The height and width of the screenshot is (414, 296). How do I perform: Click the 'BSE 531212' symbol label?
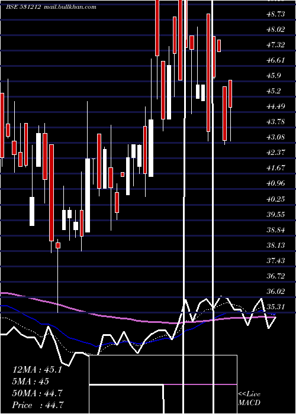tap(24, 7)
